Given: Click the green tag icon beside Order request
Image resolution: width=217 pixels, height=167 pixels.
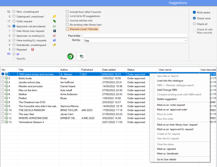Looking at the screenshot, I should click(x=54, y=21).
